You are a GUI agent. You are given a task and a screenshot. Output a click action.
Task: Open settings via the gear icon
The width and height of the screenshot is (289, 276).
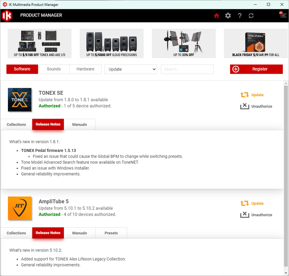click(228, 16)
